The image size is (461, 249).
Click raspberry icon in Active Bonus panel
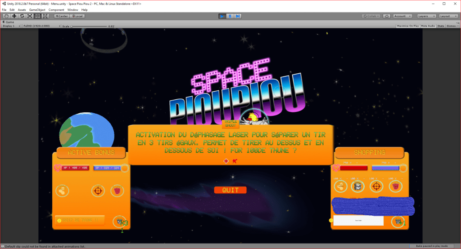click(x=117, y=191)
